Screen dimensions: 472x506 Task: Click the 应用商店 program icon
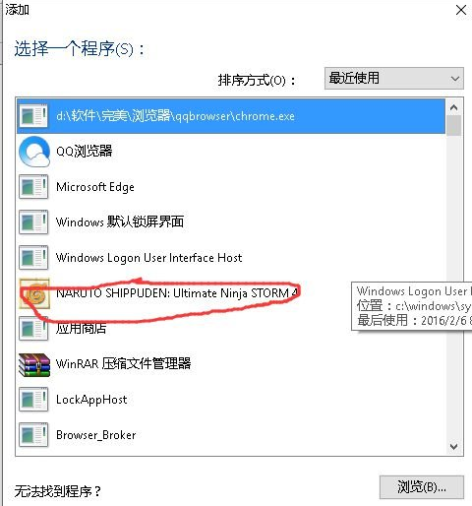coord(33,329)
